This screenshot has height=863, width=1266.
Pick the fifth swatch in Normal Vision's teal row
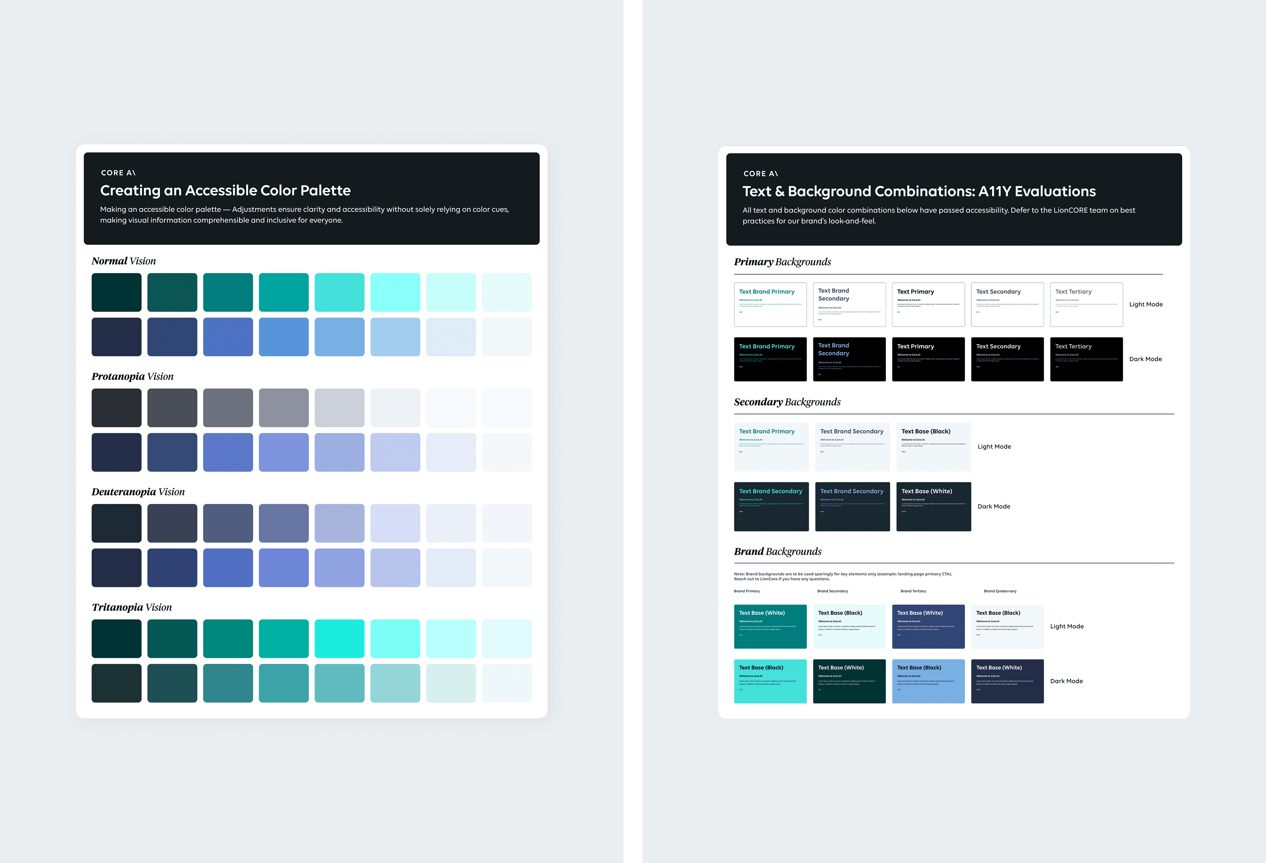coord(339,292)
